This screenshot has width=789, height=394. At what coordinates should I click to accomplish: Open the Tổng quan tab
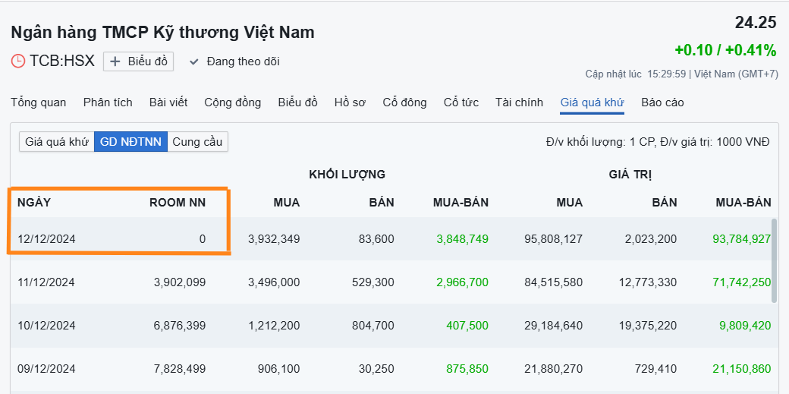[38, 102]
